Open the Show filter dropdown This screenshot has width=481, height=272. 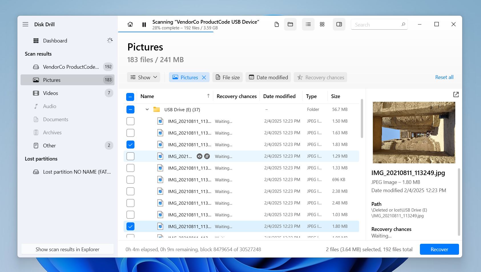coord(144,77)
